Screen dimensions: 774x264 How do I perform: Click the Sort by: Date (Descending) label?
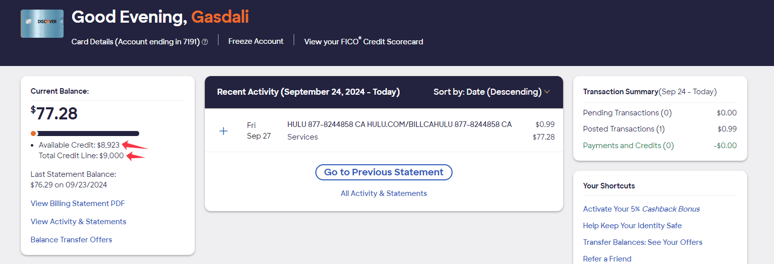click(x=487, y=92)
